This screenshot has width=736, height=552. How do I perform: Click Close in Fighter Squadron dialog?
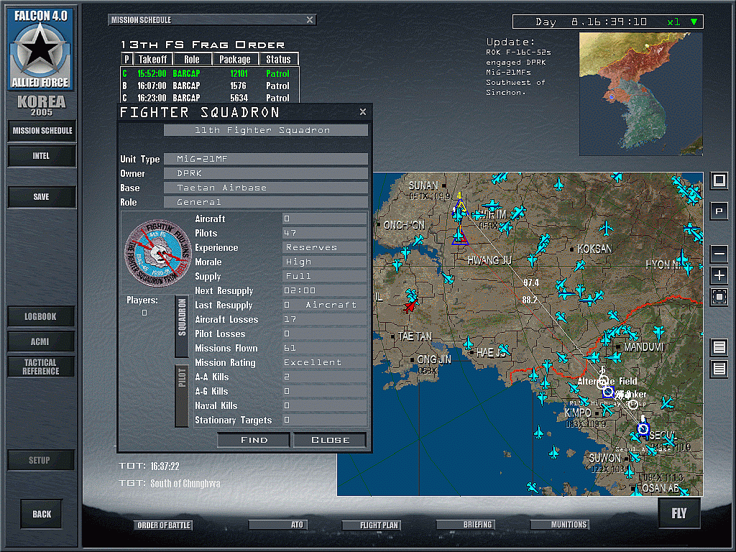tap(330, 440)
